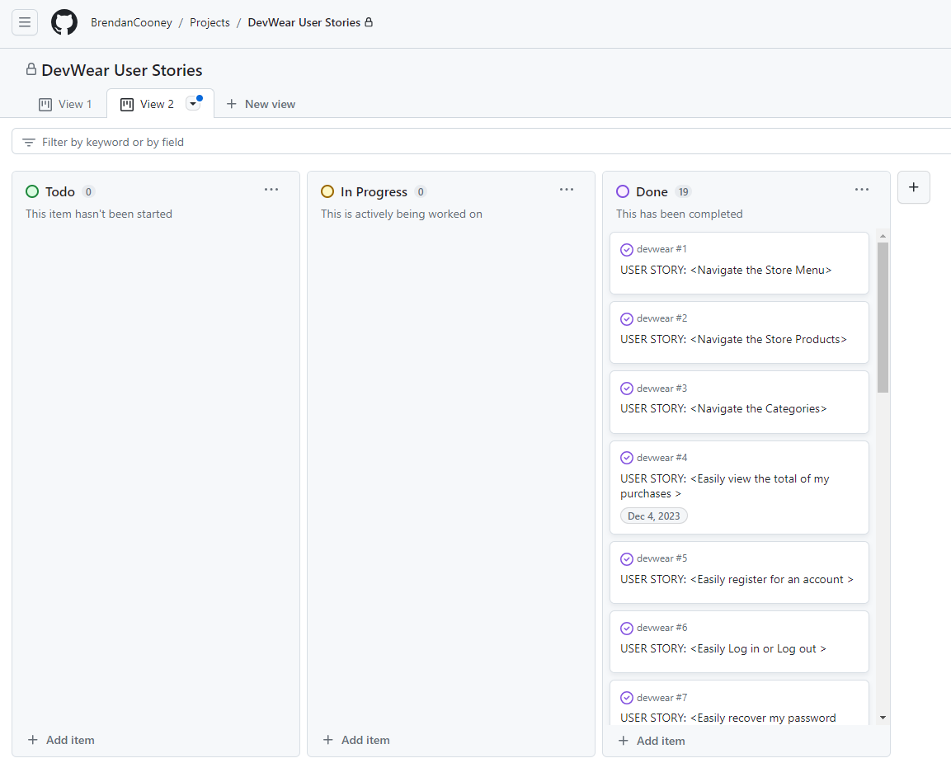Click the plus icon beside New view
The image size is (951, 763).
click(x=231, y=104)
